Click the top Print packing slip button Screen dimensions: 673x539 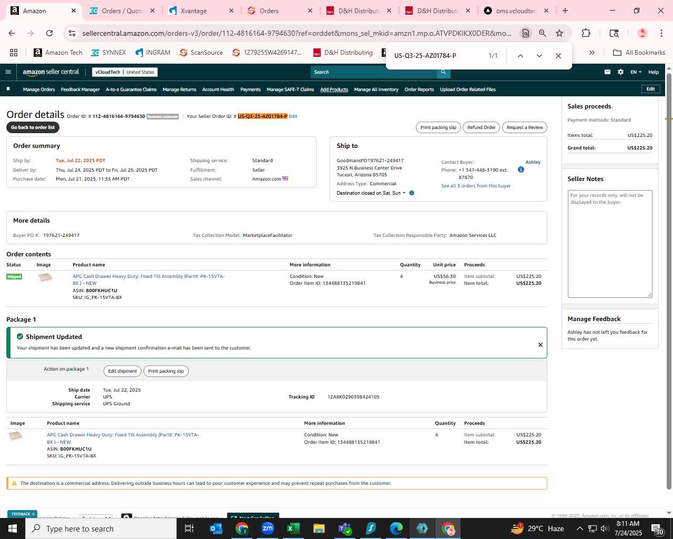438,127
